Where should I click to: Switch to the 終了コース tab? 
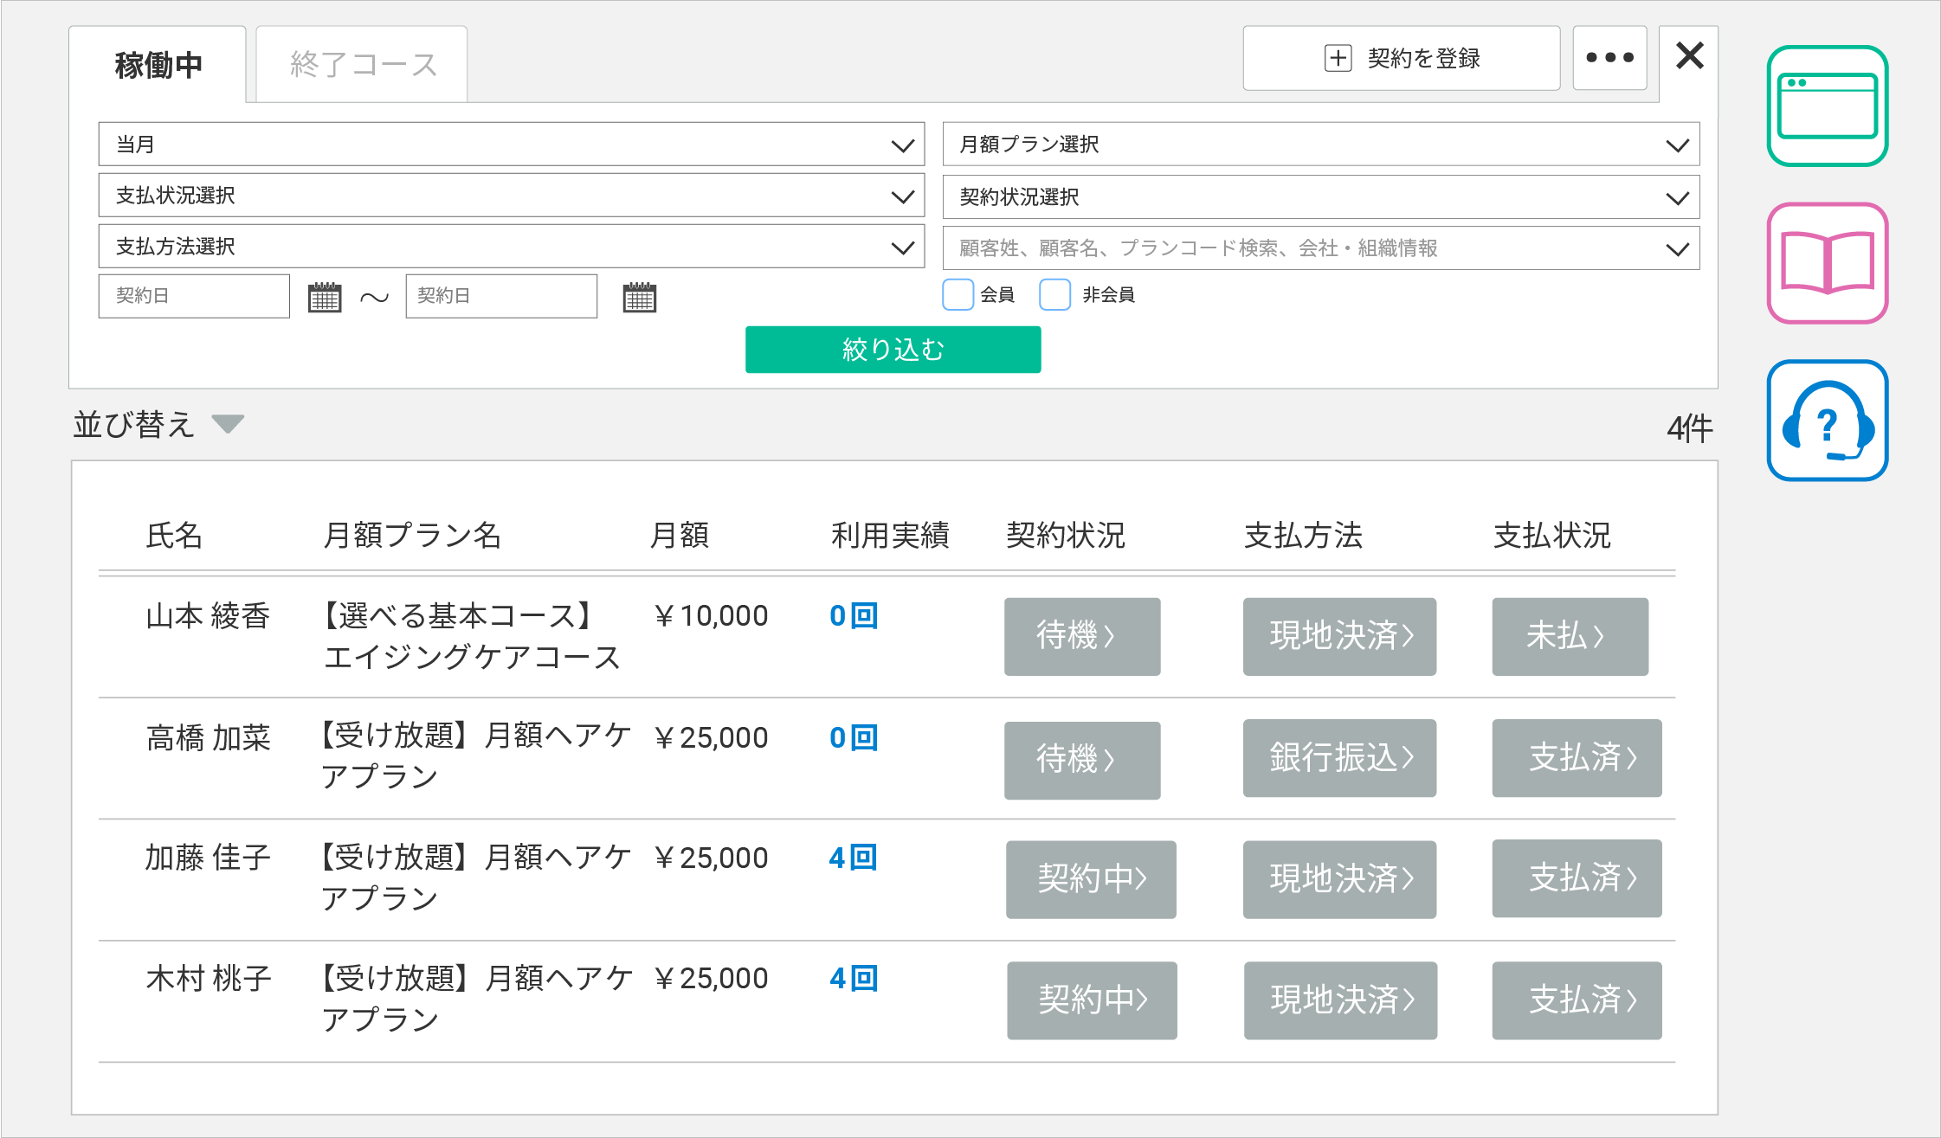point(362,65)
